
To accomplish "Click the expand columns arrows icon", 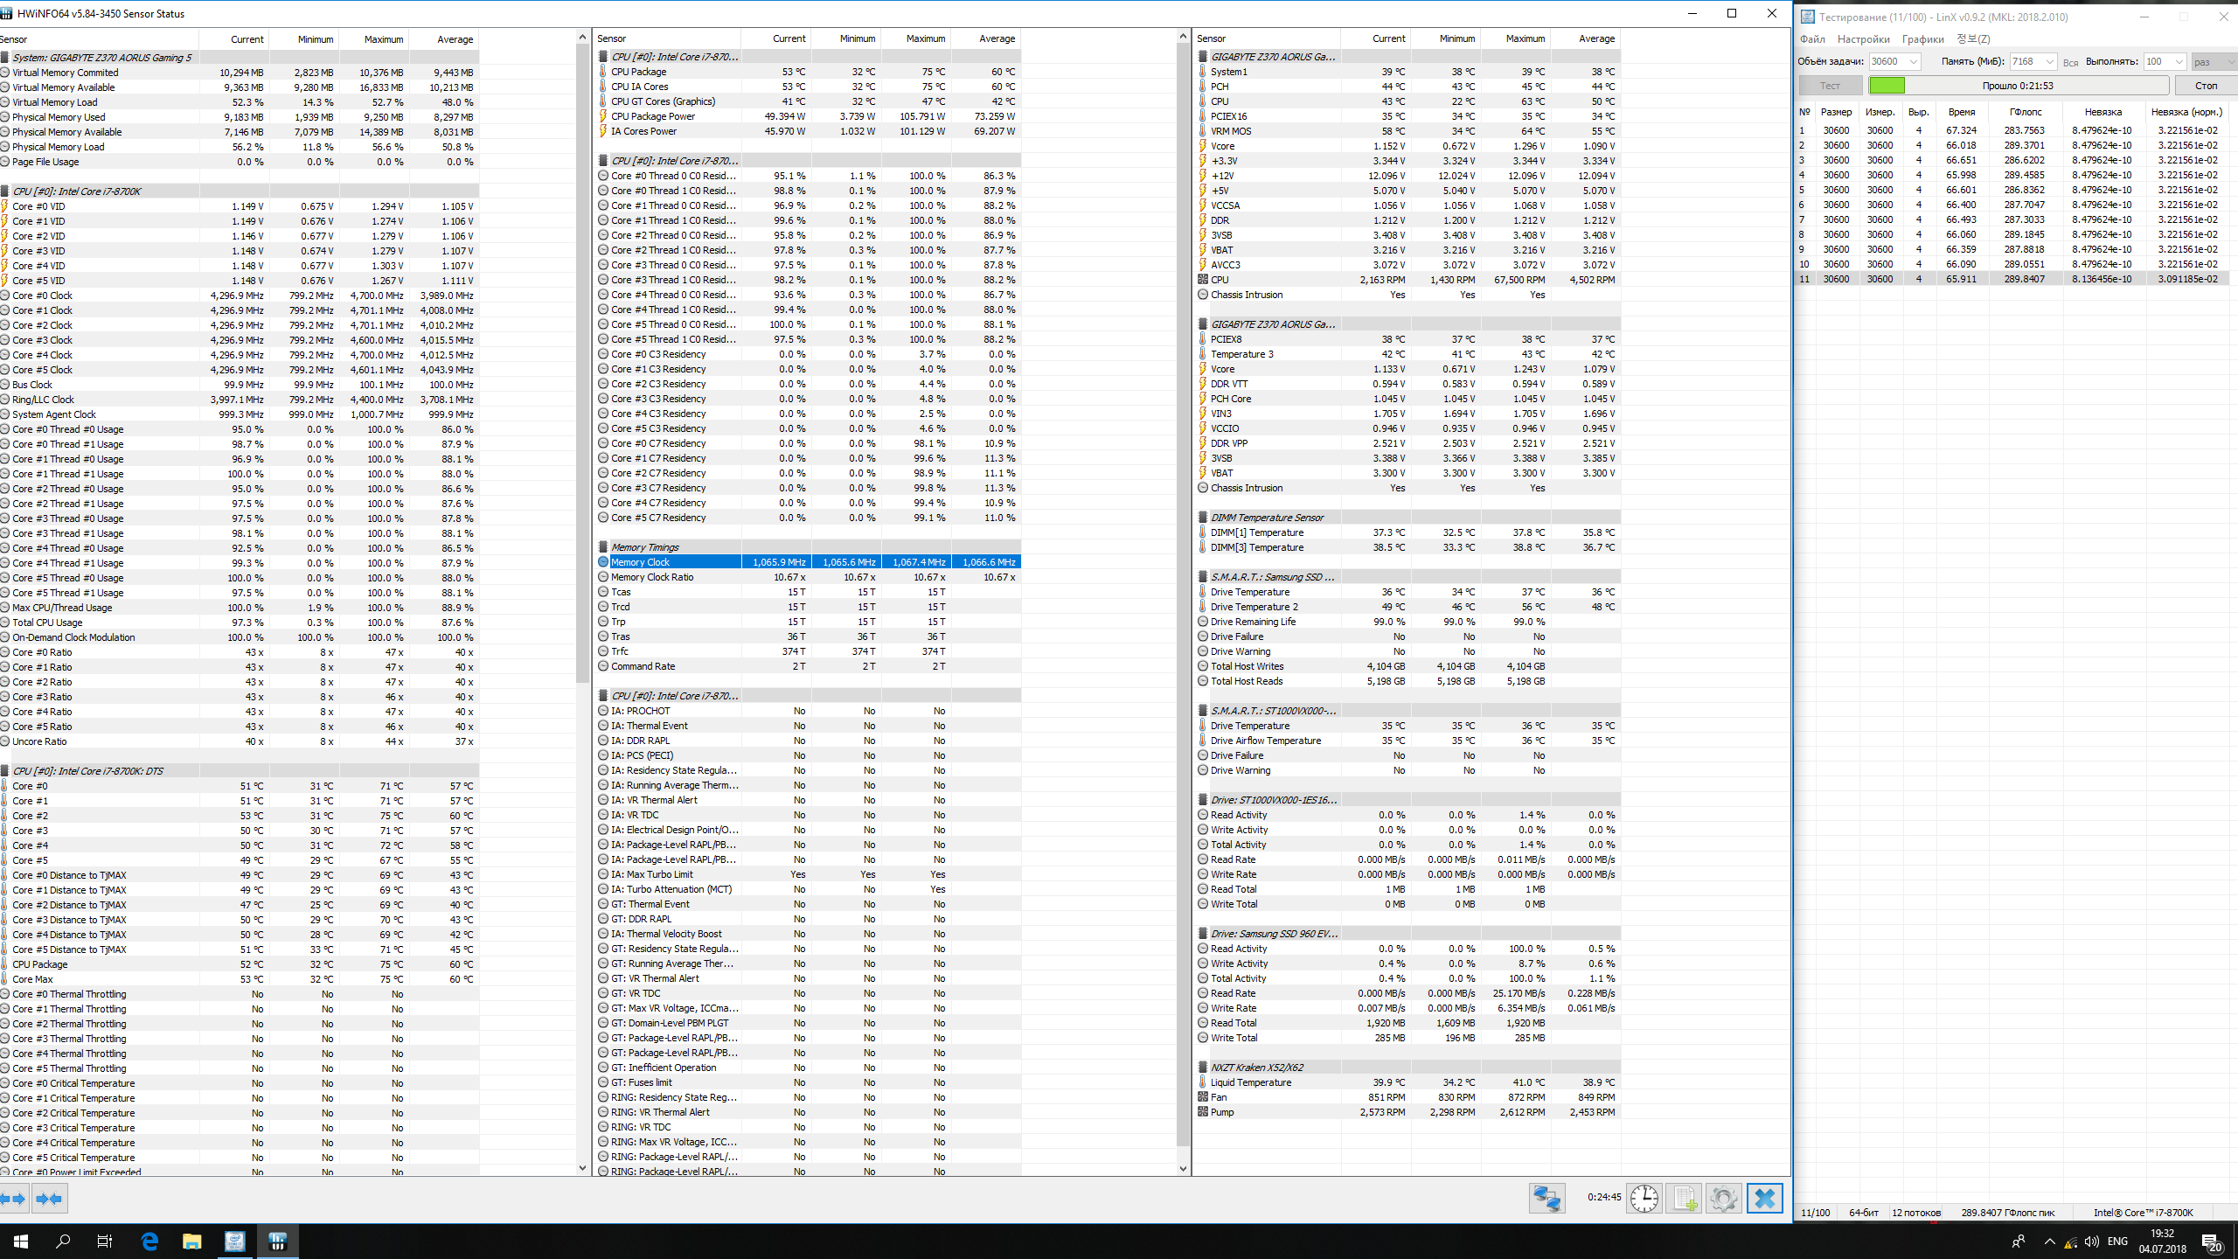I will (x=13, y=1198).
